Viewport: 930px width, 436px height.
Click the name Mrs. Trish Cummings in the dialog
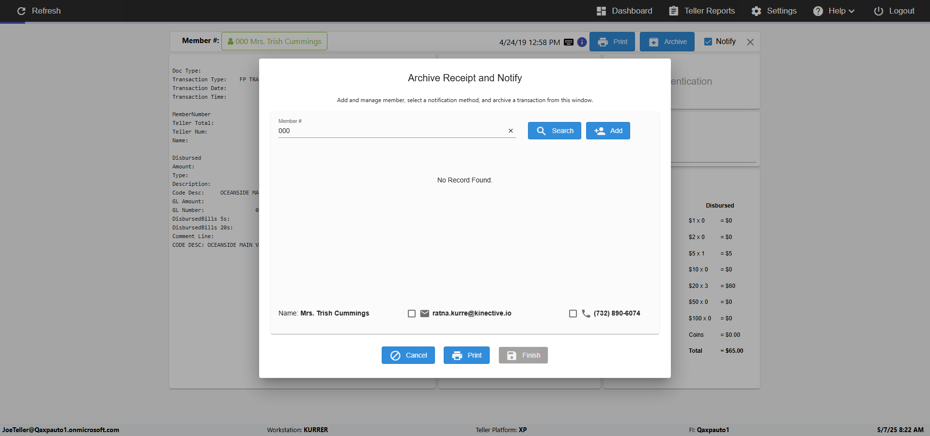(335, 313)
